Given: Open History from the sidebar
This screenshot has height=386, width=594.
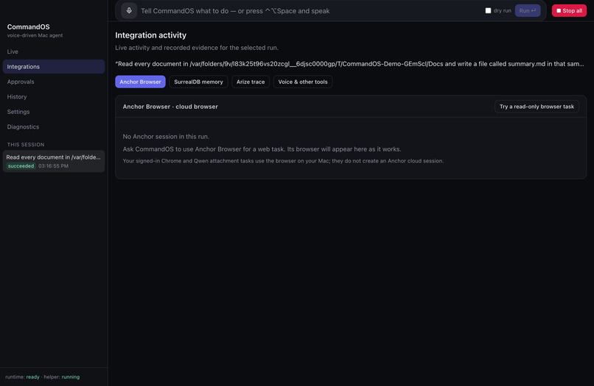Looking at the screenshot, I should point(54,97).
